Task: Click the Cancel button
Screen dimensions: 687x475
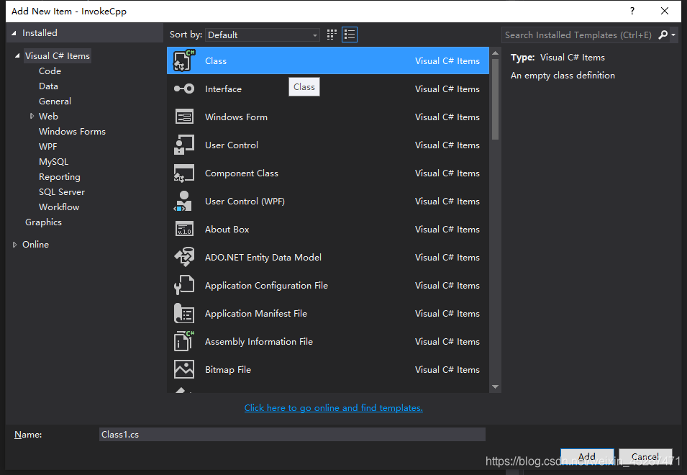Action: tap(645, 456)
